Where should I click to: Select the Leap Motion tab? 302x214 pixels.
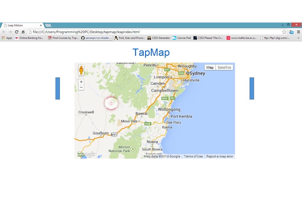point(22,25)
